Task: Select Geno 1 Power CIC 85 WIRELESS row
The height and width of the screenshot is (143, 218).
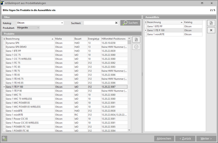Action: [x=65, y=123]
